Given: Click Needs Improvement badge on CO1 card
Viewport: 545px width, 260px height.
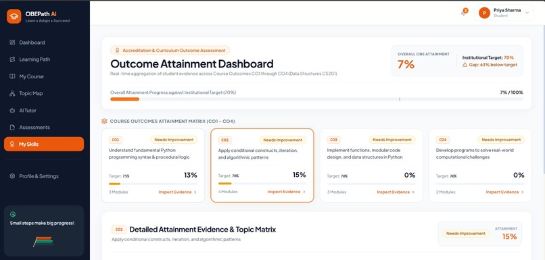Looking at the screenshot, I should (x=174, y=140).
